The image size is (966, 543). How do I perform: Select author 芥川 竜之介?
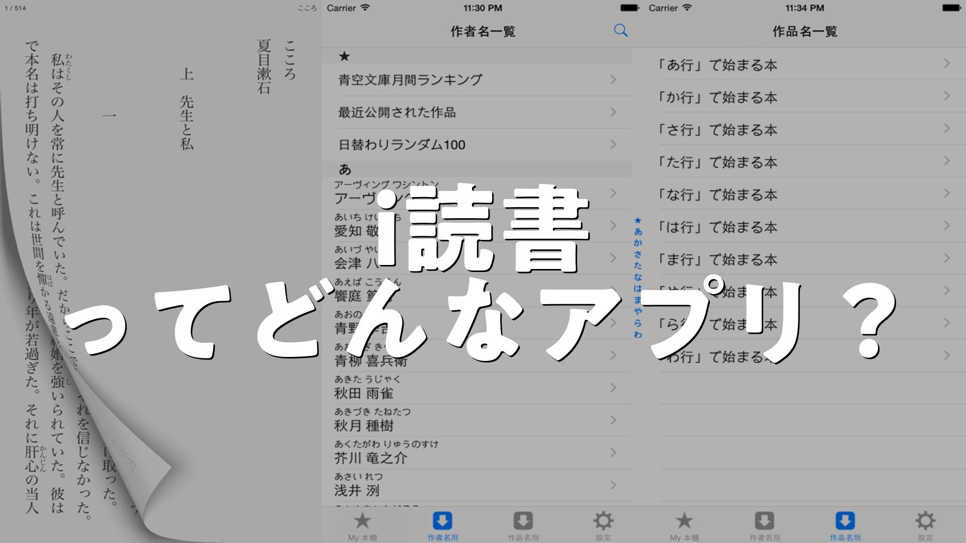pos(477,452)
